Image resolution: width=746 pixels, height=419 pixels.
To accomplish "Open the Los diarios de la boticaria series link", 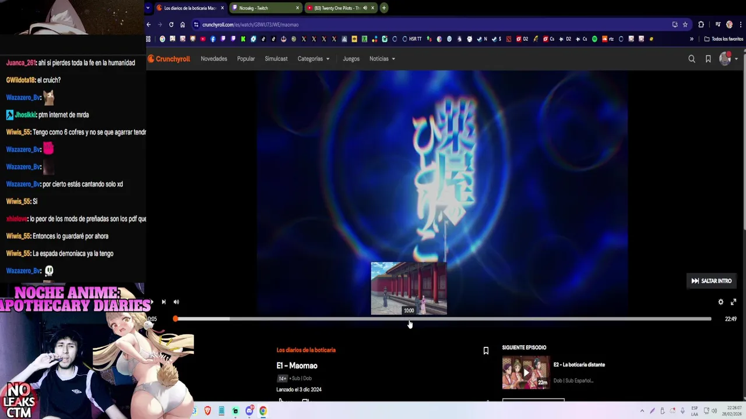I will (x=306, y=350).
